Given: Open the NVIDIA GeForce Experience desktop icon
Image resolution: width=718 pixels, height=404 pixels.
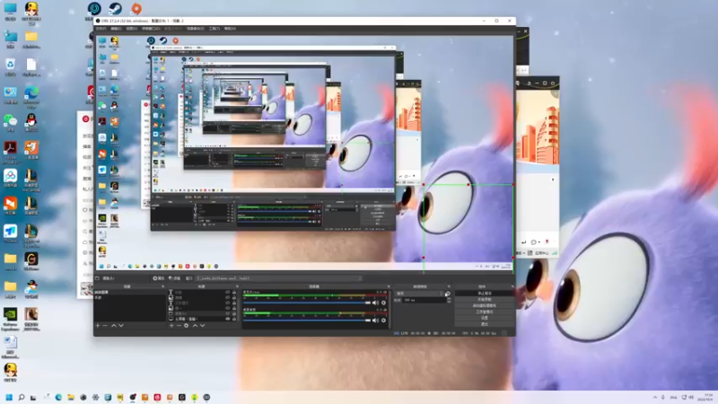Looking at the screenshot, I should 10,319.
